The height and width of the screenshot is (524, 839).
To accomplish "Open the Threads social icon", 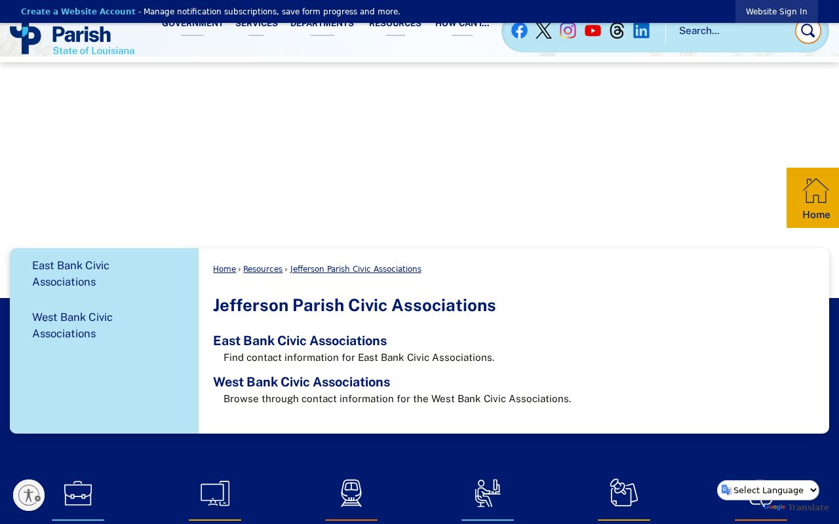I will pyautogui.click(x=617, y=31).
